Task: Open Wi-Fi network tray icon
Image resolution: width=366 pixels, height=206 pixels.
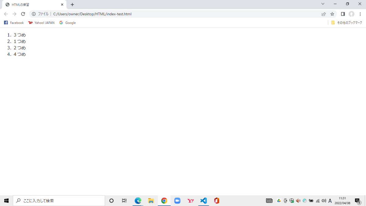Action: pos(318,201)
